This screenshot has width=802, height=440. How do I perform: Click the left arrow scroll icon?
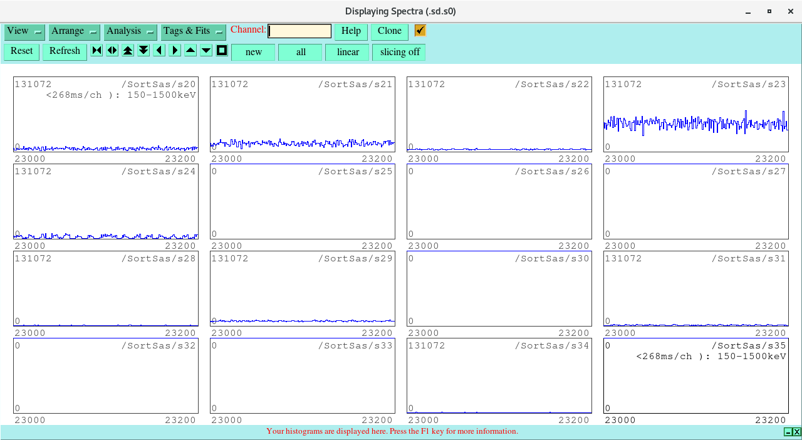[159, 51]
